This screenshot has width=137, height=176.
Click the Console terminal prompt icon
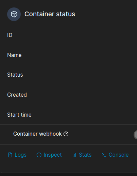click(104, 155)
